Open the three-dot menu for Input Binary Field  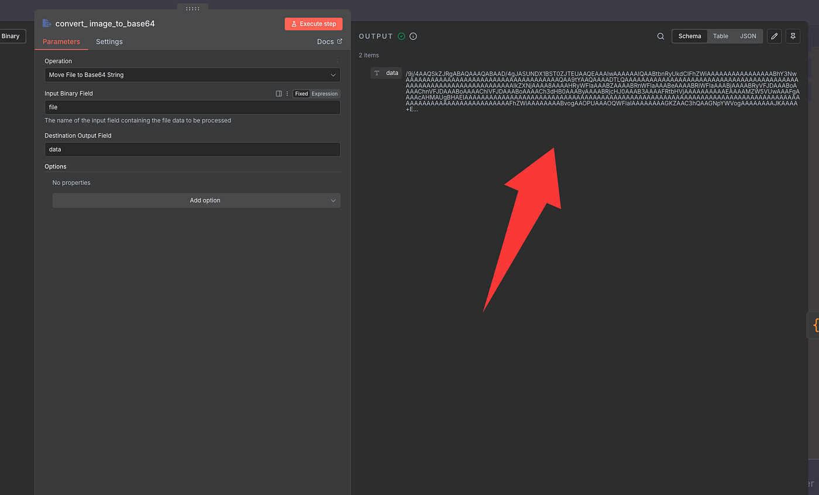pos(287,94)
